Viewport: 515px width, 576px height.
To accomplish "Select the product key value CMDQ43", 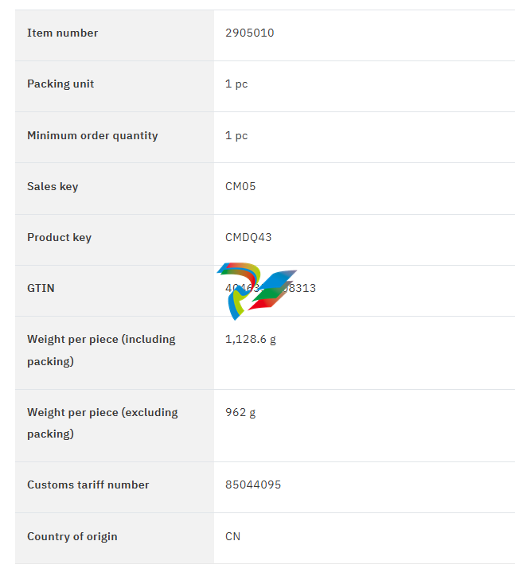I will tap(248, 237).
